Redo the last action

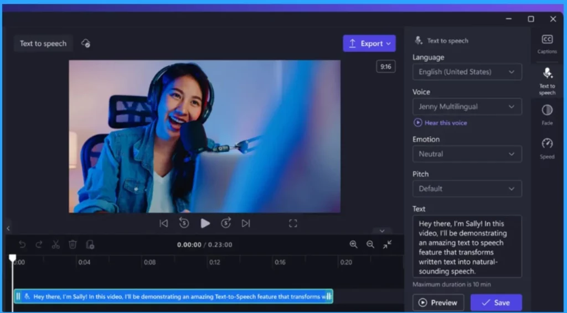point(39,244)
